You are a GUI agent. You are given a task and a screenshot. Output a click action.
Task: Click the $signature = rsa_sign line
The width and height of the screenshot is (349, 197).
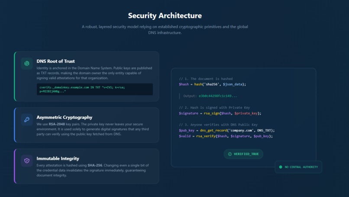[x=220, y=113]
